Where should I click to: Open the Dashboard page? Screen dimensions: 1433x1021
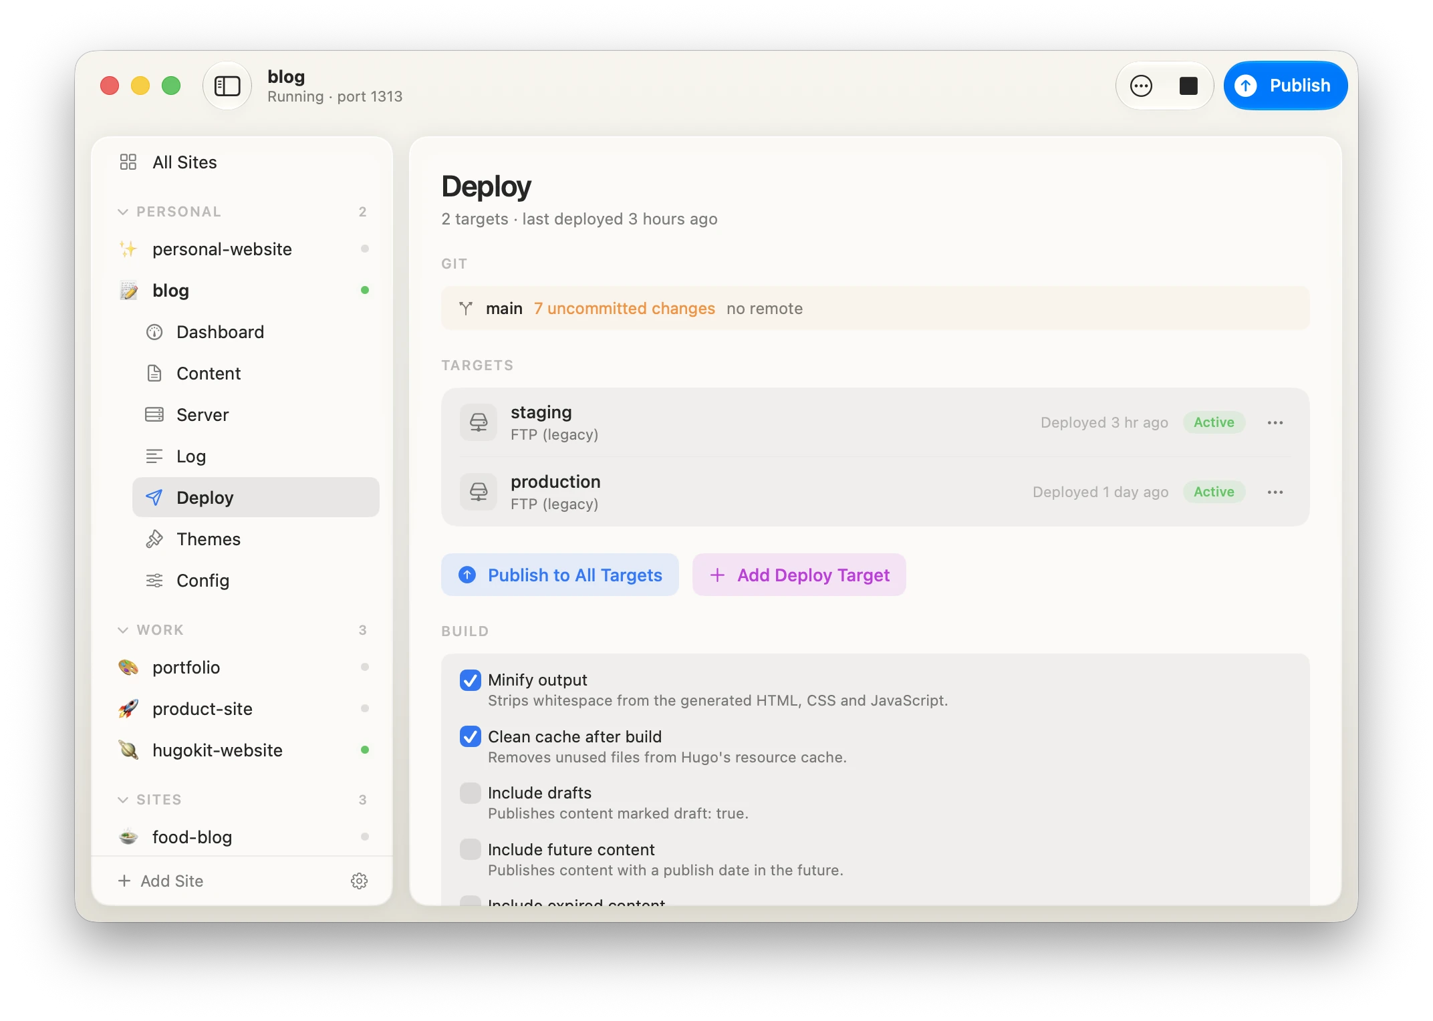255,332
